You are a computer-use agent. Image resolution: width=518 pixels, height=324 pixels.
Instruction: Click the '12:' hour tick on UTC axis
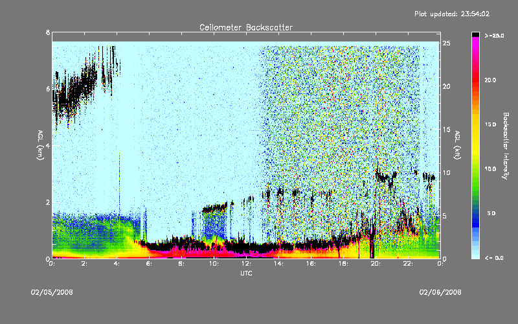click(247, 264)
